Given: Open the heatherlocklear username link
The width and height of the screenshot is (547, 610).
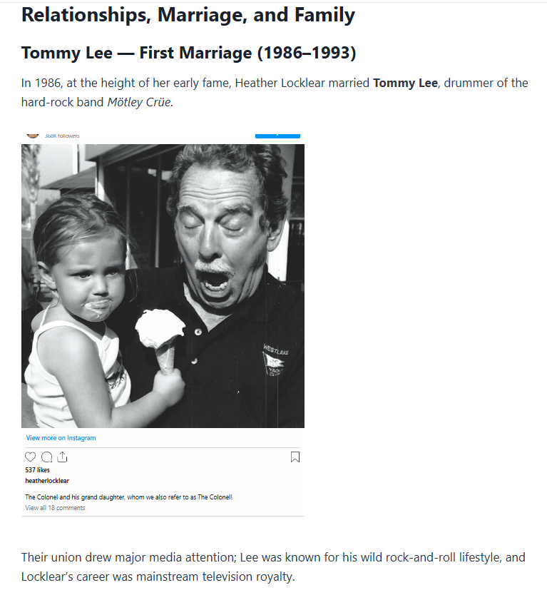Looking at the screenshot, I should [x=47, y=481].
